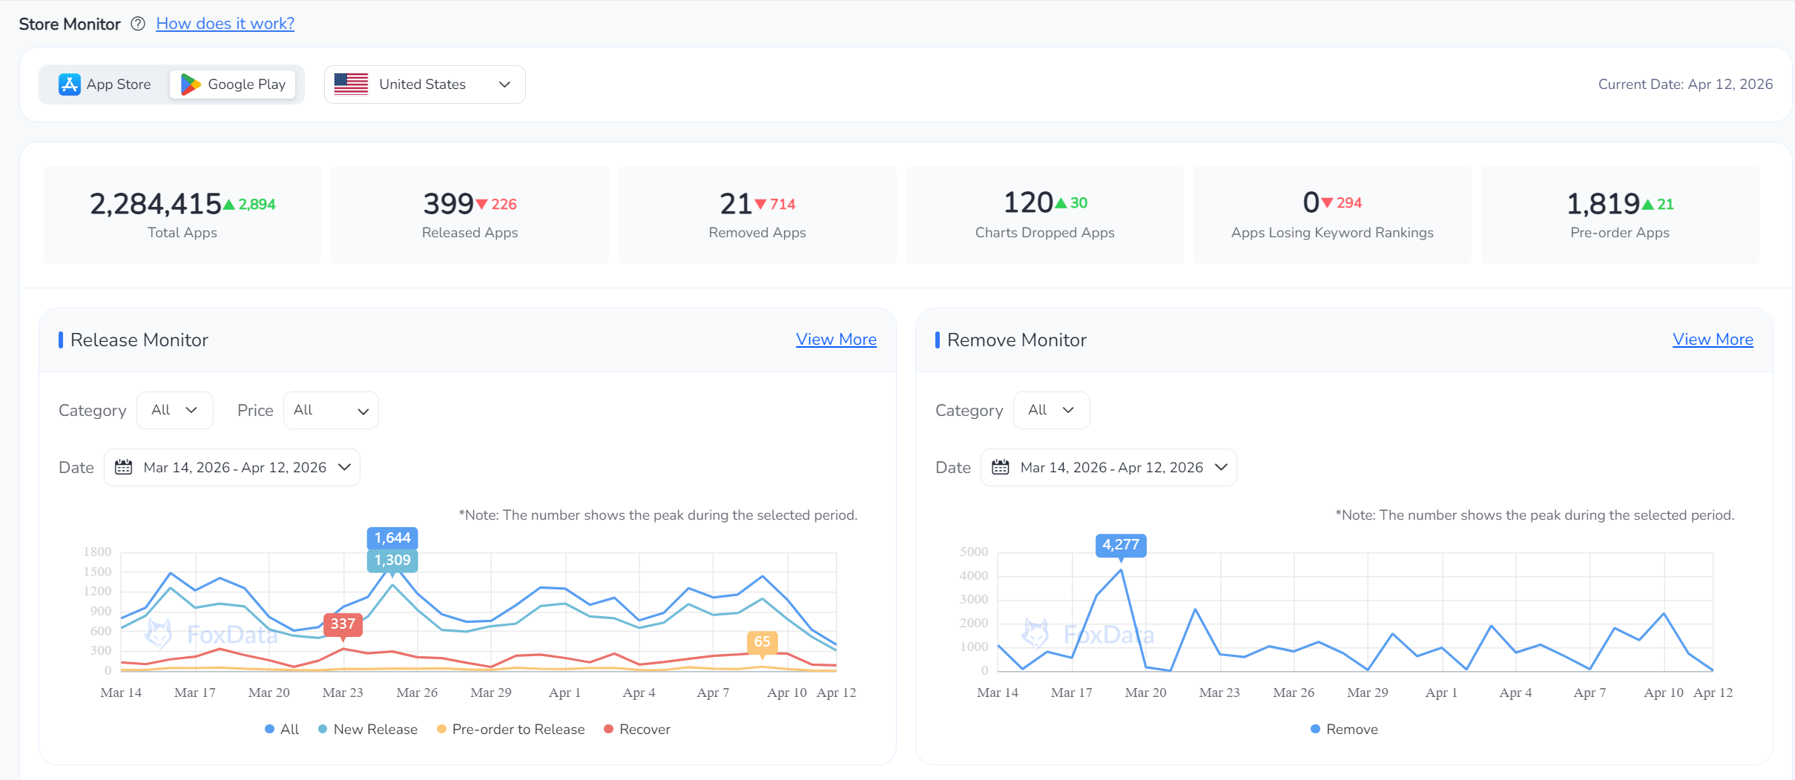The image size is (1795, 780).
Task: Open the United States country dropdown
Action: coord(424,85)
